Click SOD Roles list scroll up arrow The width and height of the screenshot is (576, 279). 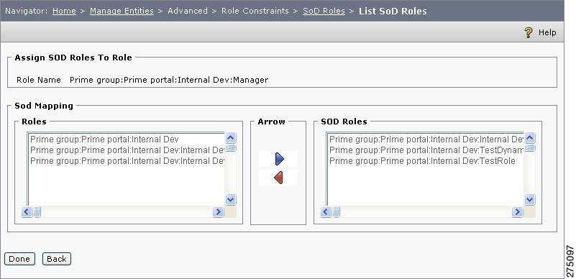pyautogui.click(x=529, y=138)
